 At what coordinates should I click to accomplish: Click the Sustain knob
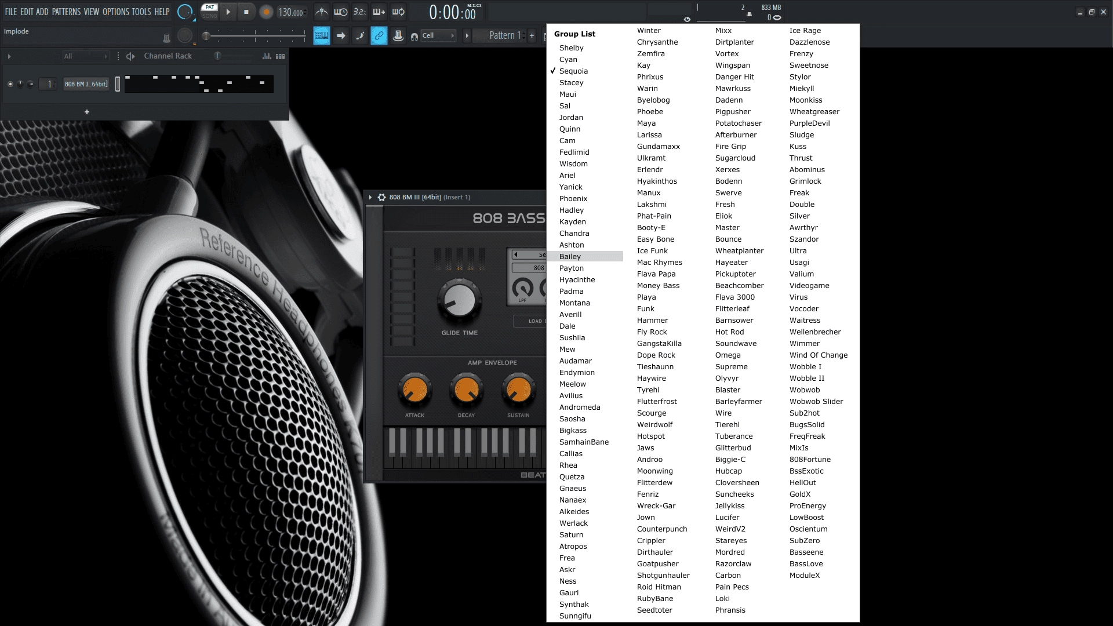[518, 390]
